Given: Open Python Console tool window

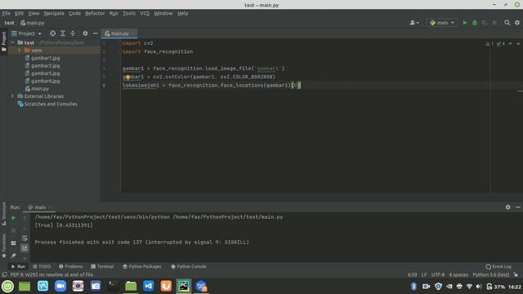Looking at the screenshot, I should [189, 266].
